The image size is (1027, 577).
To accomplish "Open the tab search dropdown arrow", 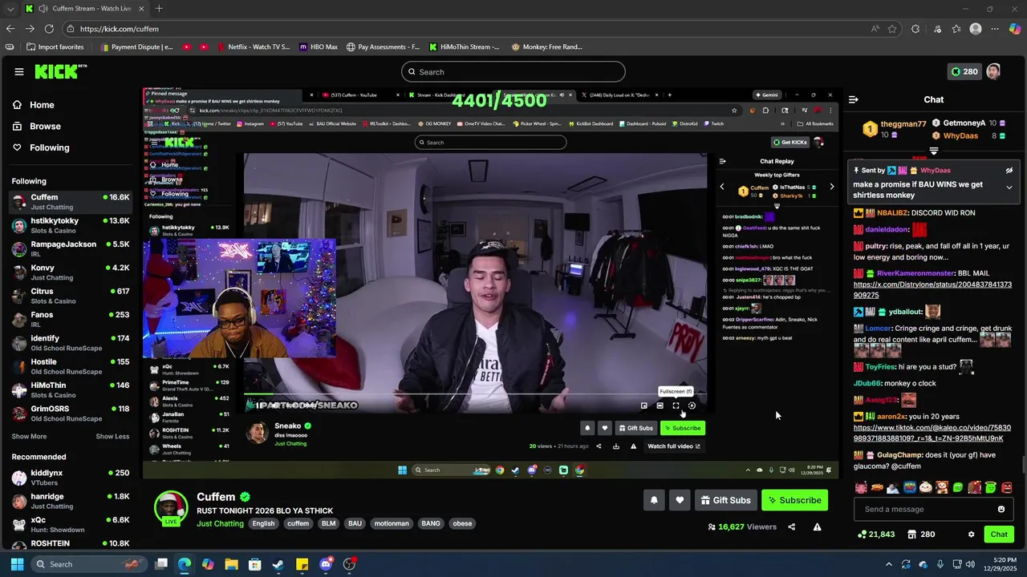I will (10, 8).
